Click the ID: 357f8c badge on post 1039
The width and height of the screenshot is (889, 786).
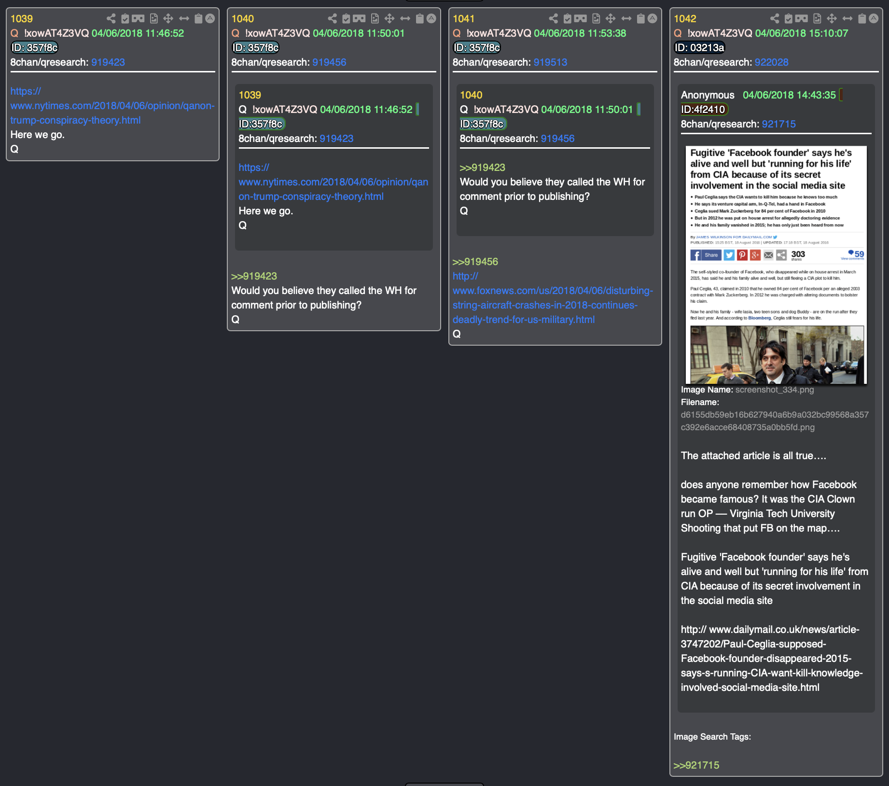(34, 48)
